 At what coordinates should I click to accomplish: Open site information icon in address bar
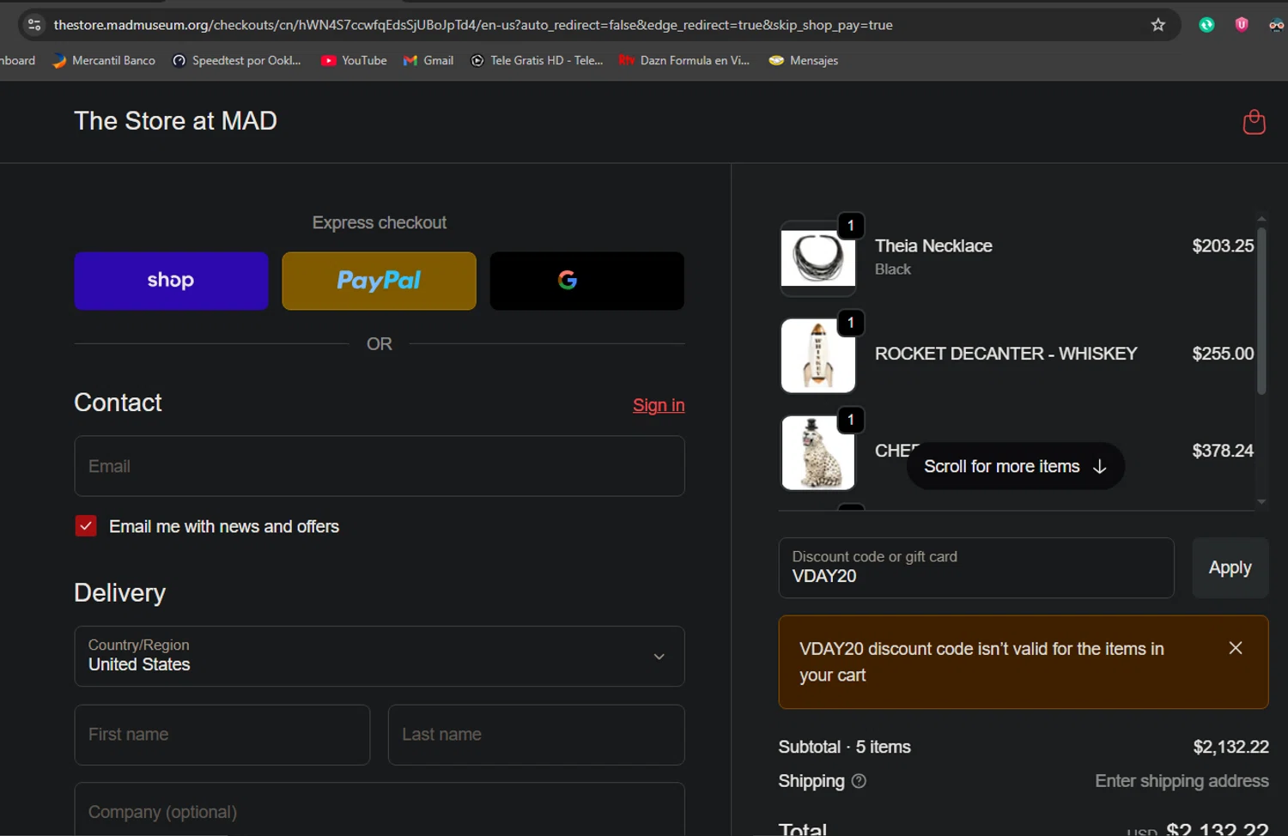(x=34, y=25)
